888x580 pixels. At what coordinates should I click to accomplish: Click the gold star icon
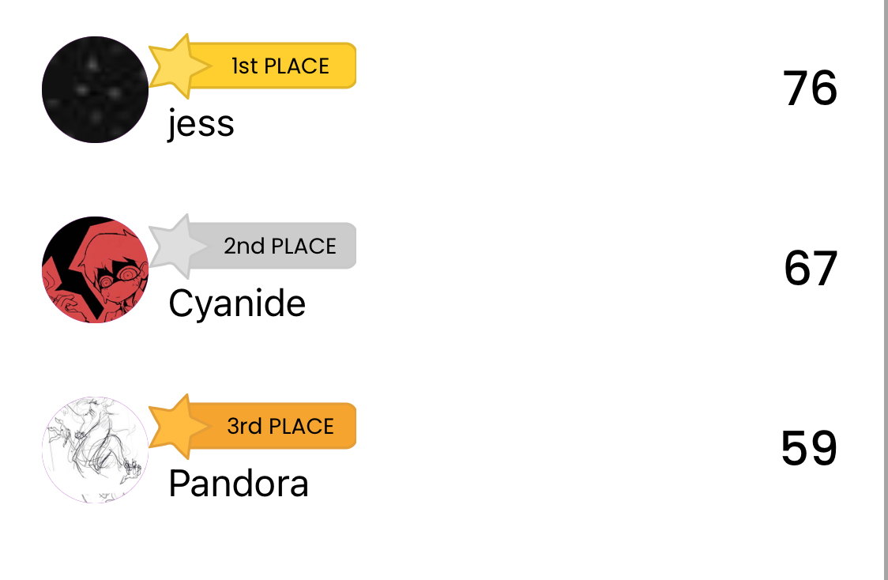point(179,66)
